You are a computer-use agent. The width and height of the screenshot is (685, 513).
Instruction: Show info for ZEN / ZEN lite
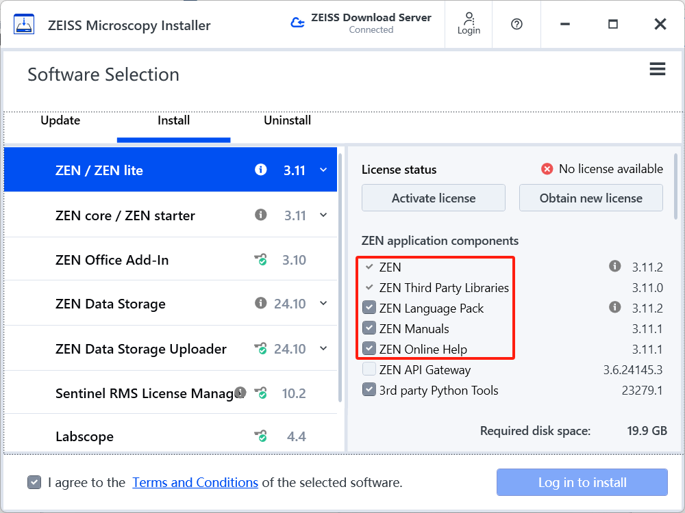261,169
